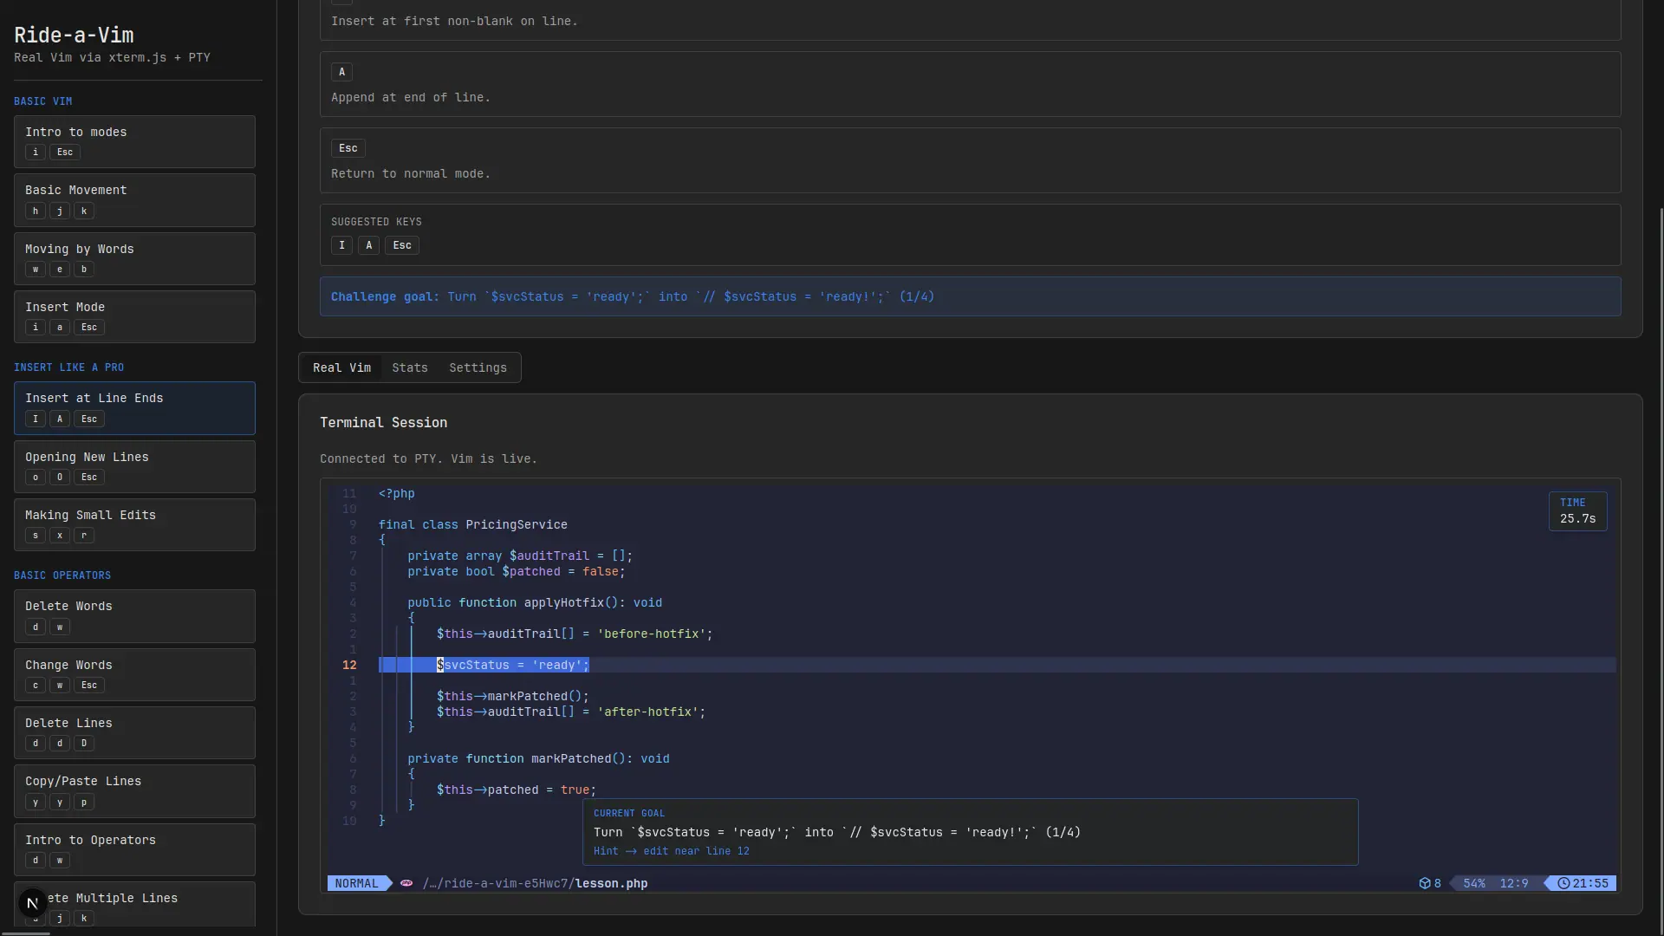
Task: Click the 'final class PricingService' code line
Action: [473, 524]
